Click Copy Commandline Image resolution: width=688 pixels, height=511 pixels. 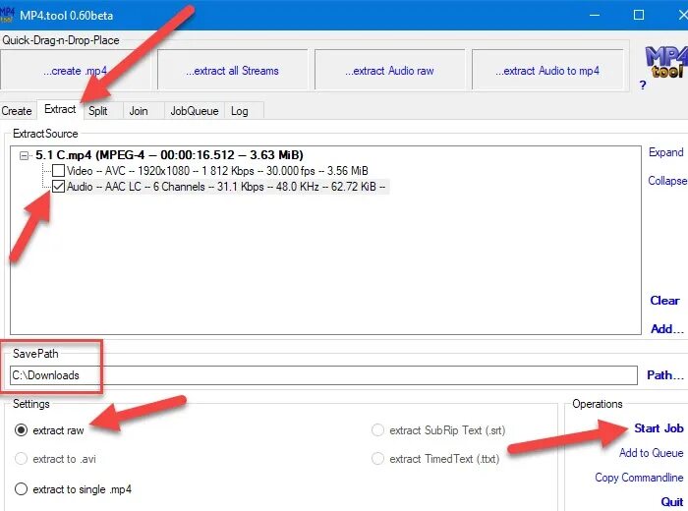(x=639, y=478)
